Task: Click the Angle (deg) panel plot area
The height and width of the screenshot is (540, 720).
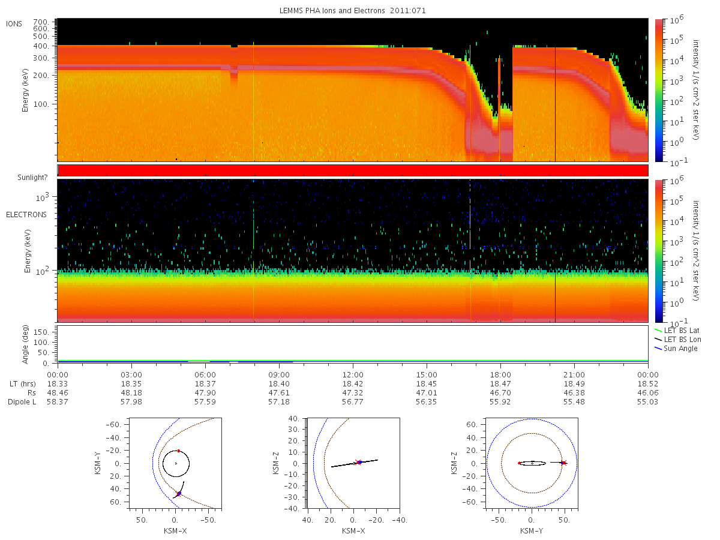Action: pyautogui.click(x=353, y=345)
